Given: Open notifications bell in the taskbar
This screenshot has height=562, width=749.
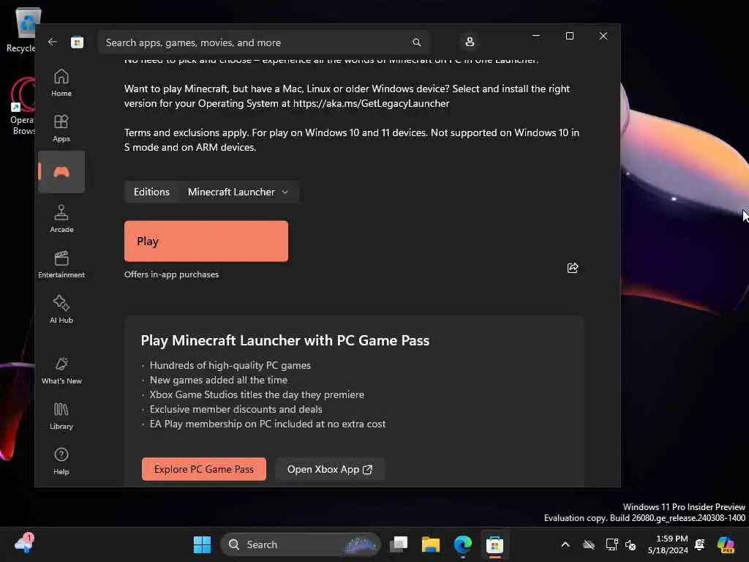Looking at the screenshot, I should 700,544.
